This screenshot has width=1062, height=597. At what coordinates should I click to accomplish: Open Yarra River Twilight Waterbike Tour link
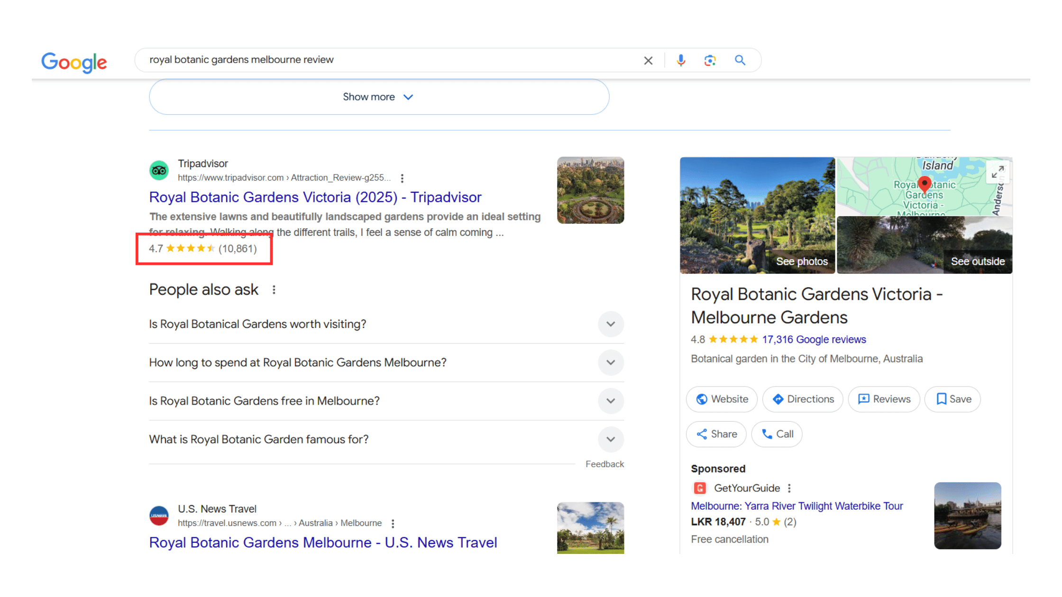pyautogui.click(x=797, y=506)
